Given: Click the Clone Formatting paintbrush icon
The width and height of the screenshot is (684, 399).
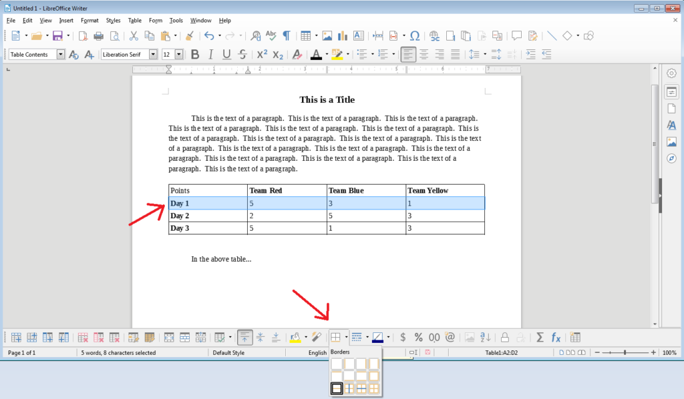Looking at the screenshot, I should (190, 36).
